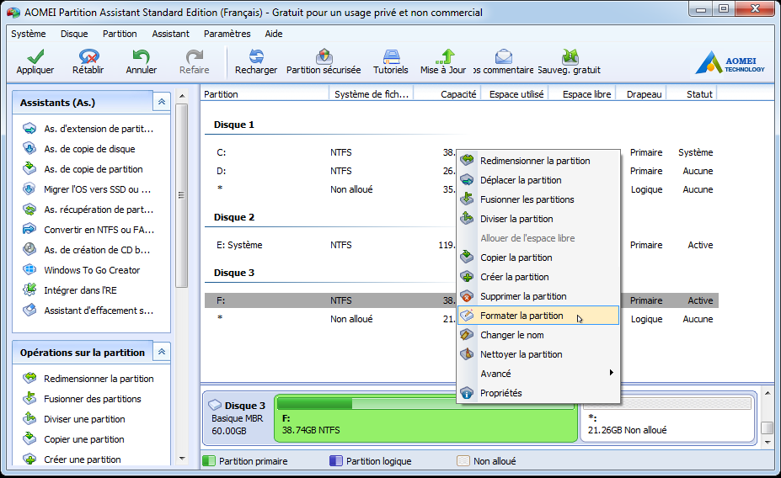781x478 pixels.
Task: Collapse Opérations sur la partition panel
Action: [x=162, y=352]
